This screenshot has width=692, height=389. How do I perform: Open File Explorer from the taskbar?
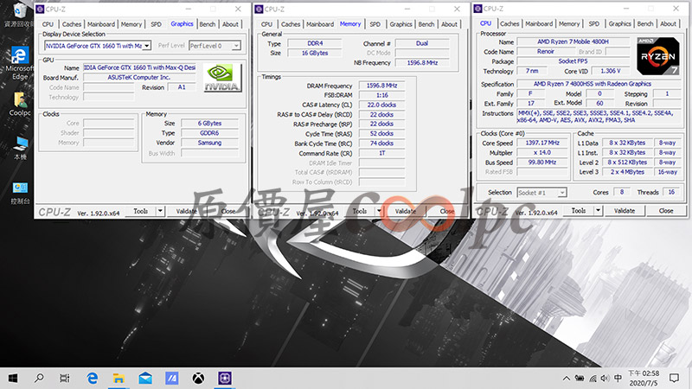click(x=119, y=378)
